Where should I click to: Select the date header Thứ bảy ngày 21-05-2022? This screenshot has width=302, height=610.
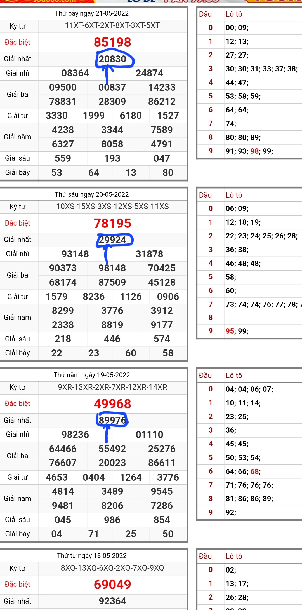click(92, 13)
